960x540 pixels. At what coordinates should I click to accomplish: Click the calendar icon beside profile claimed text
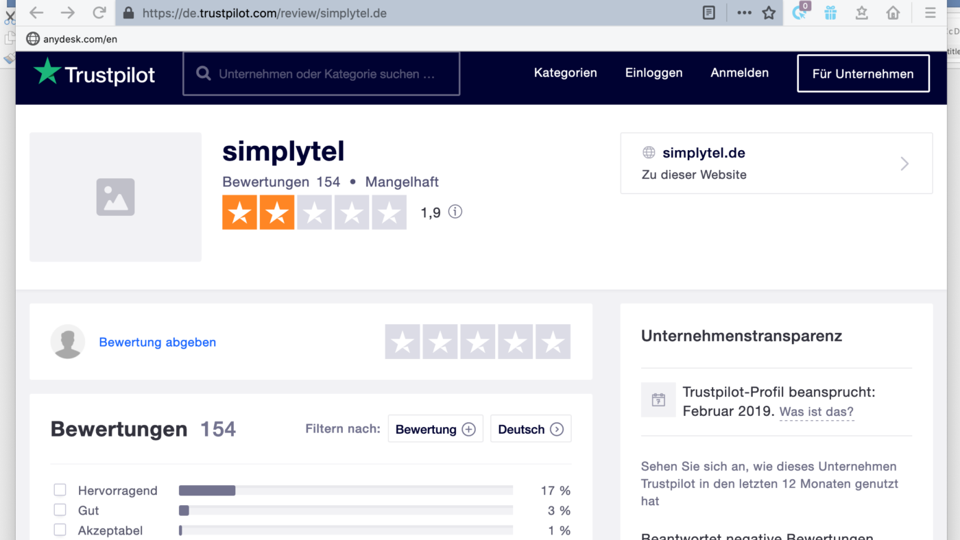point(658,400)
